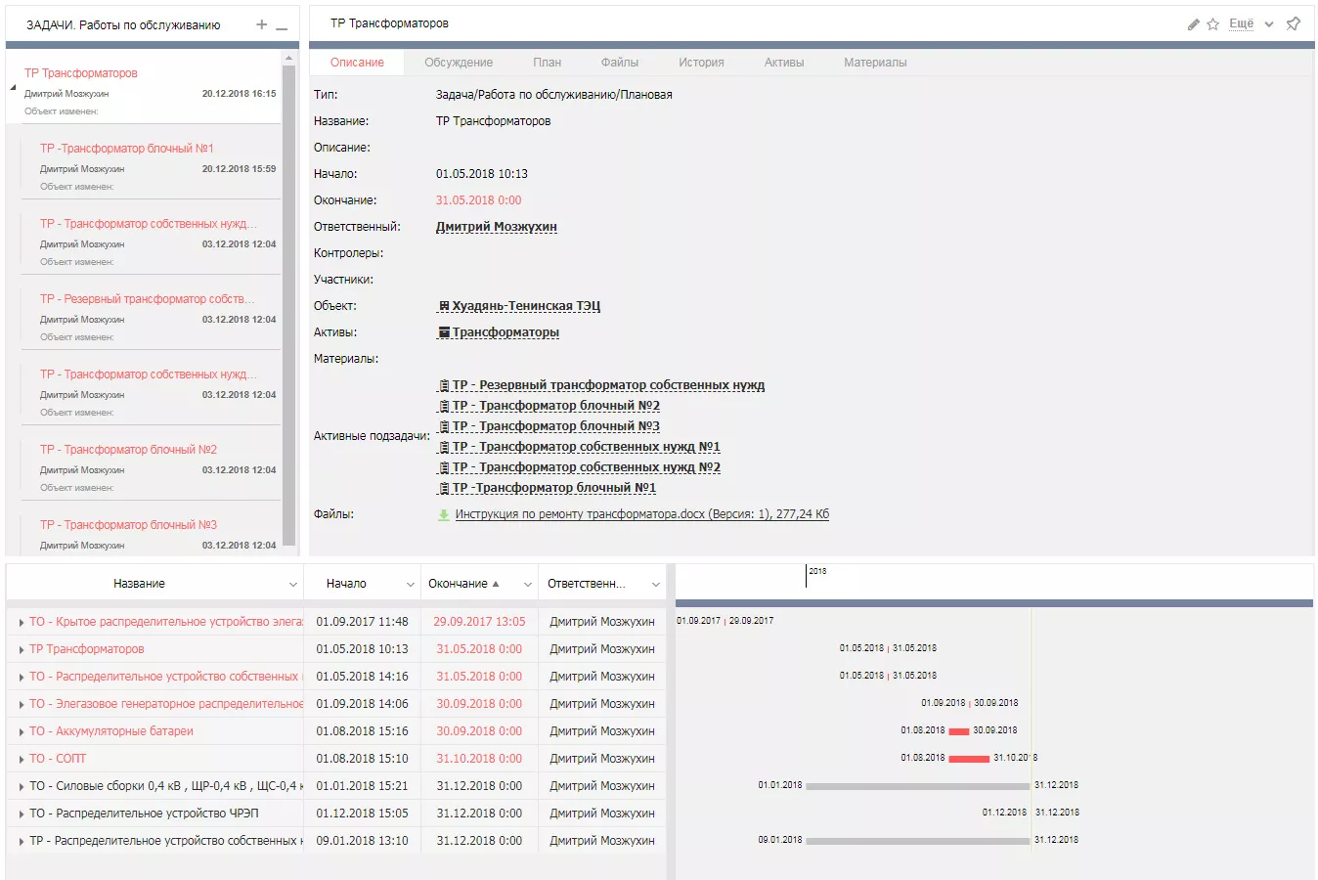Click the asset icon before Трансформаторы

click(444, 332)
